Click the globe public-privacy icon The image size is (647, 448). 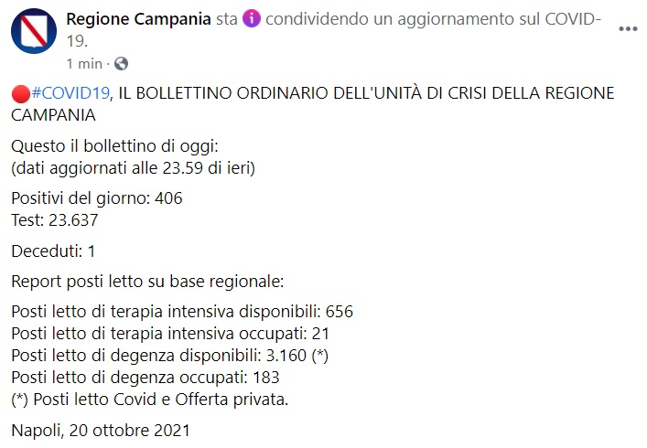[x=121, y=63]
